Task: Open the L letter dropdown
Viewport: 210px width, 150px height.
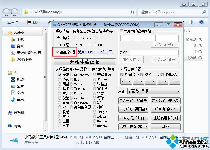Action: [138, 81]
